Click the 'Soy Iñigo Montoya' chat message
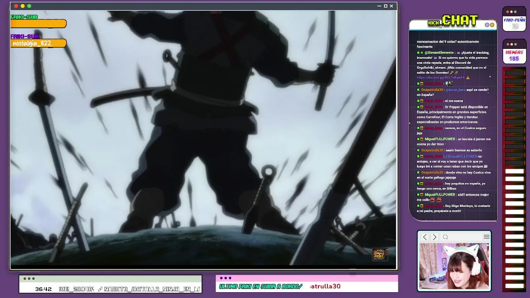This screenshot has width=530, height=298. 453,208
